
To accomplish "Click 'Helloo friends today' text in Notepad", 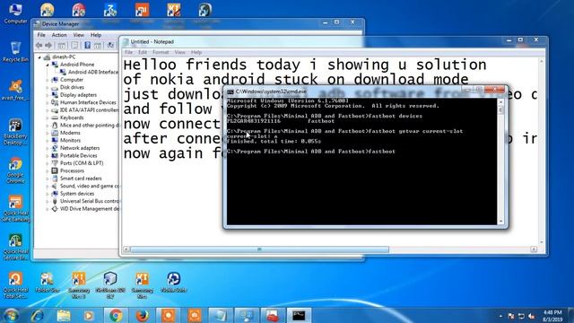I will pos(212,65).
